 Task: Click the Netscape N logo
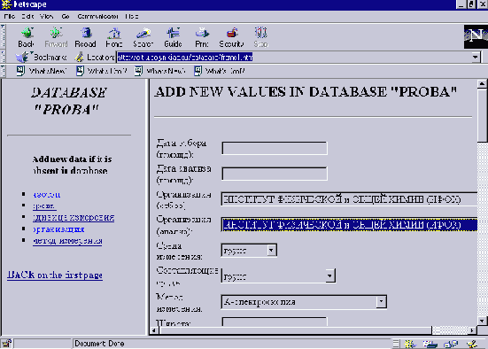pyautogui.click(x=476, y=36)
